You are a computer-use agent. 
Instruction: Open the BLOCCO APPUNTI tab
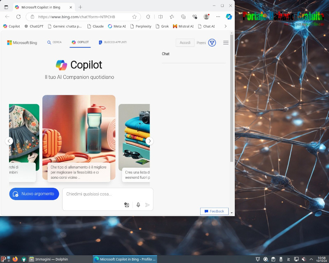click(x=113, y=42)
